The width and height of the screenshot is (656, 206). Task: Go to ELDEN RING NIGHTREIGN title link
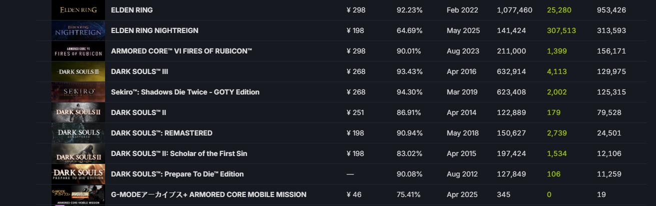pos(155,30)
